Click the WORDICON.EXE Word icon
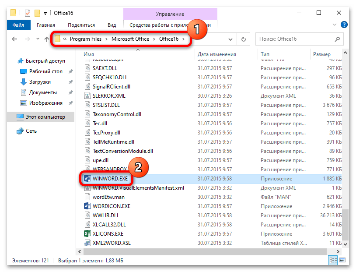The width and height of the screenshot is (356, 272). click(87, 206)
